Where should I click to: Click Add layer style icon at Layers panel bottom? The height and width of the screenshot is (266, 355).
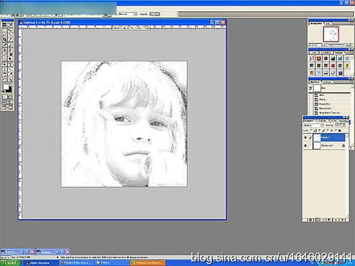[x=310, y=219]
